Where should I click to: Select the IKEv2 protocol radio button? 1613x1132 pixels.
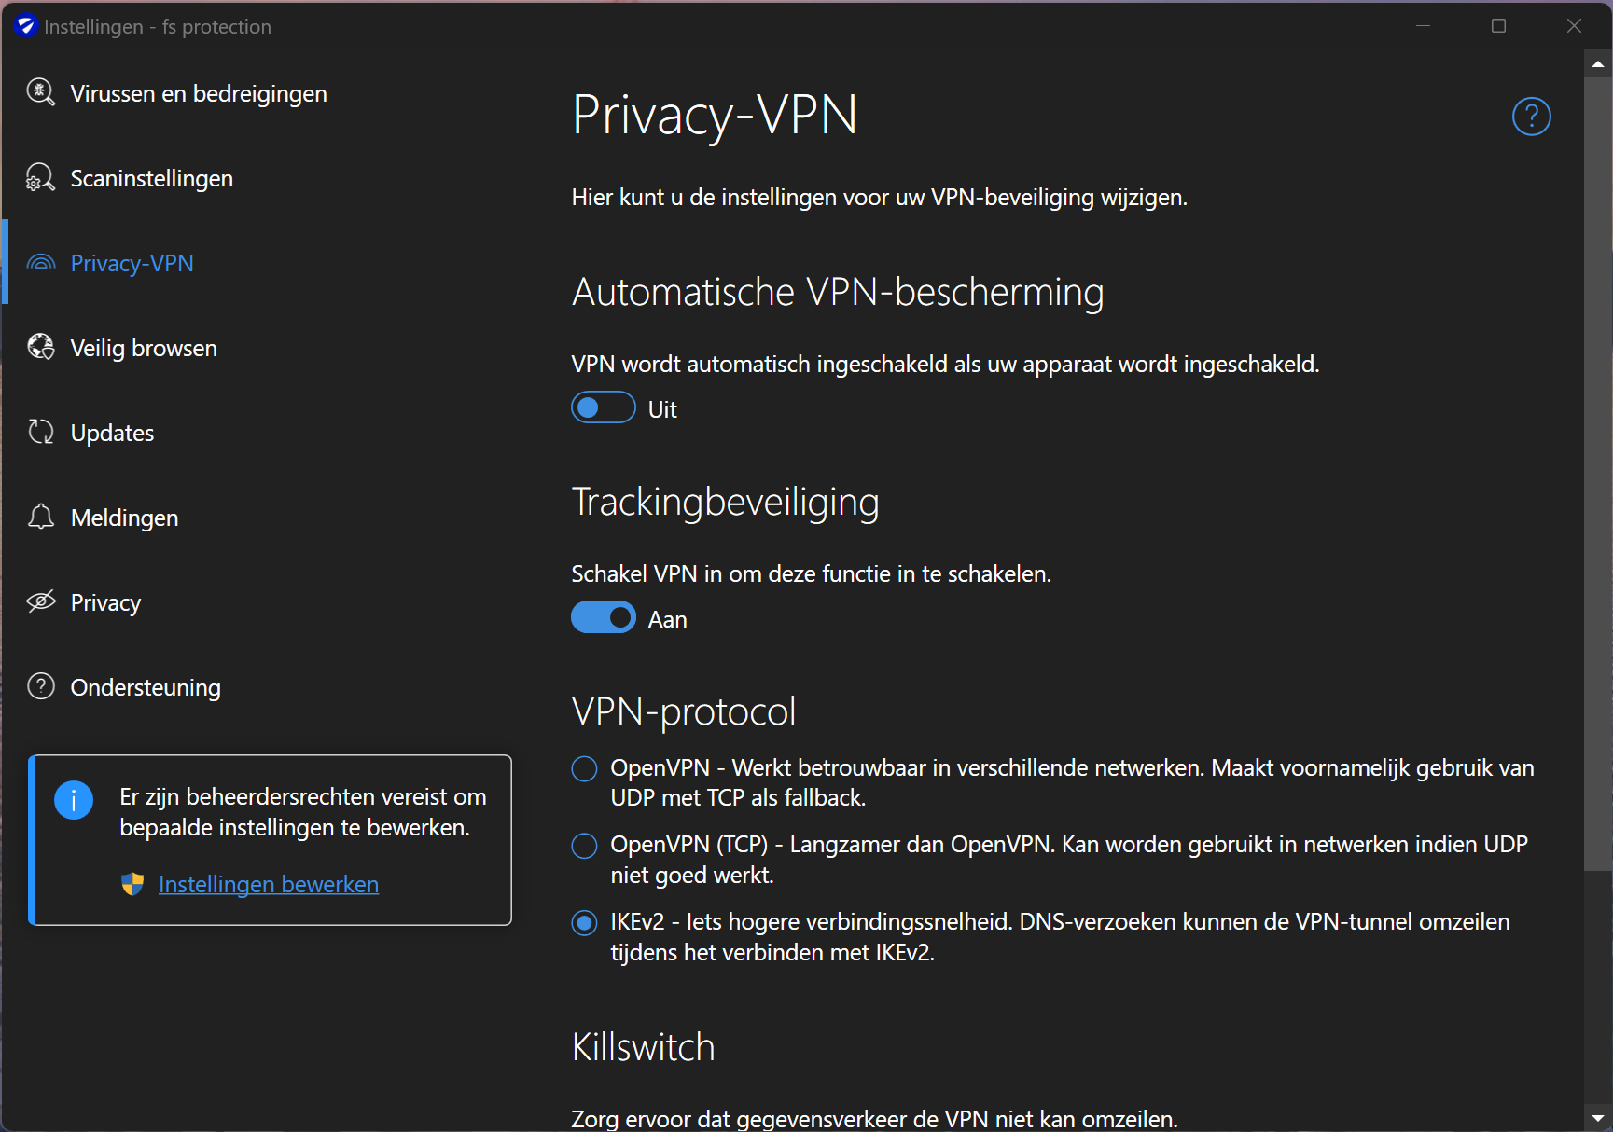point(584,923)
